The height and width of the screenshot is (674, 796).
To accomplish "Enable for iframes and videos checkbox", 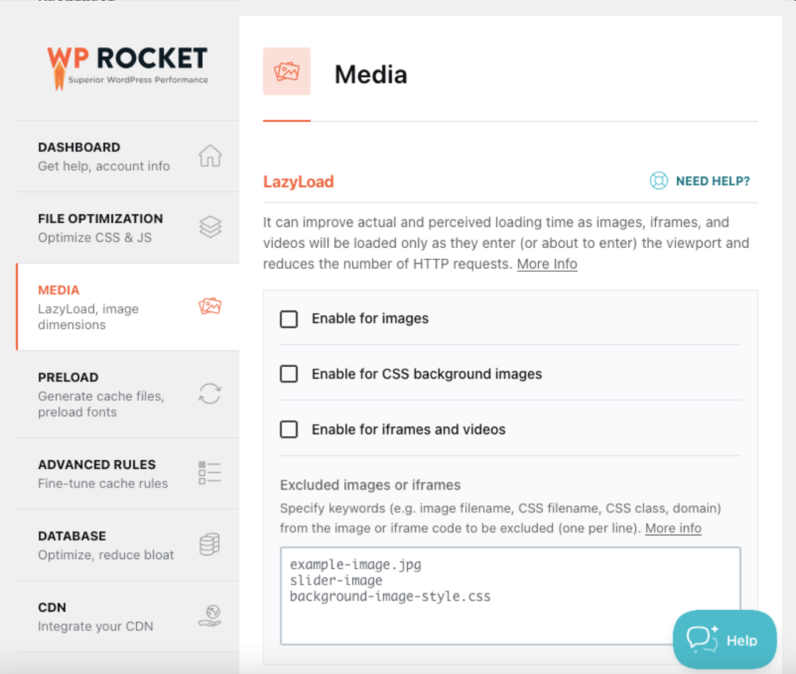I will (289, 429).
